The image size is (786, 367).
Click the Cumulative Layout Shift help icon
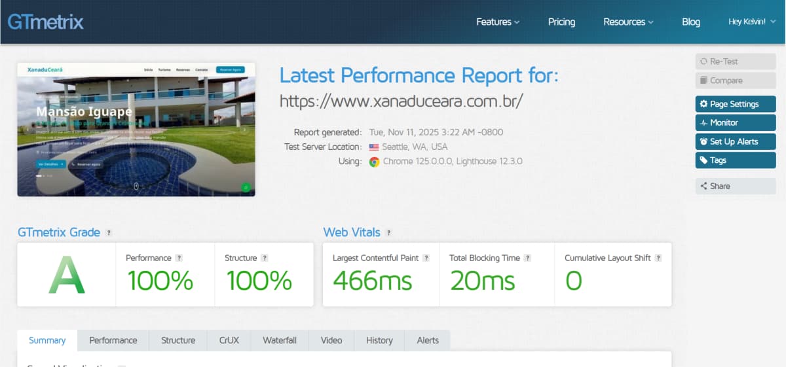coord(658,258)
